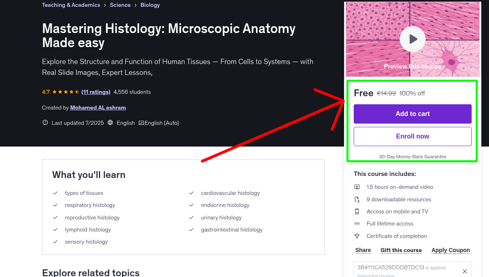Screen dimensions: 489x277
Task: Open the Biology category breadcrumb
Action: 150,5
